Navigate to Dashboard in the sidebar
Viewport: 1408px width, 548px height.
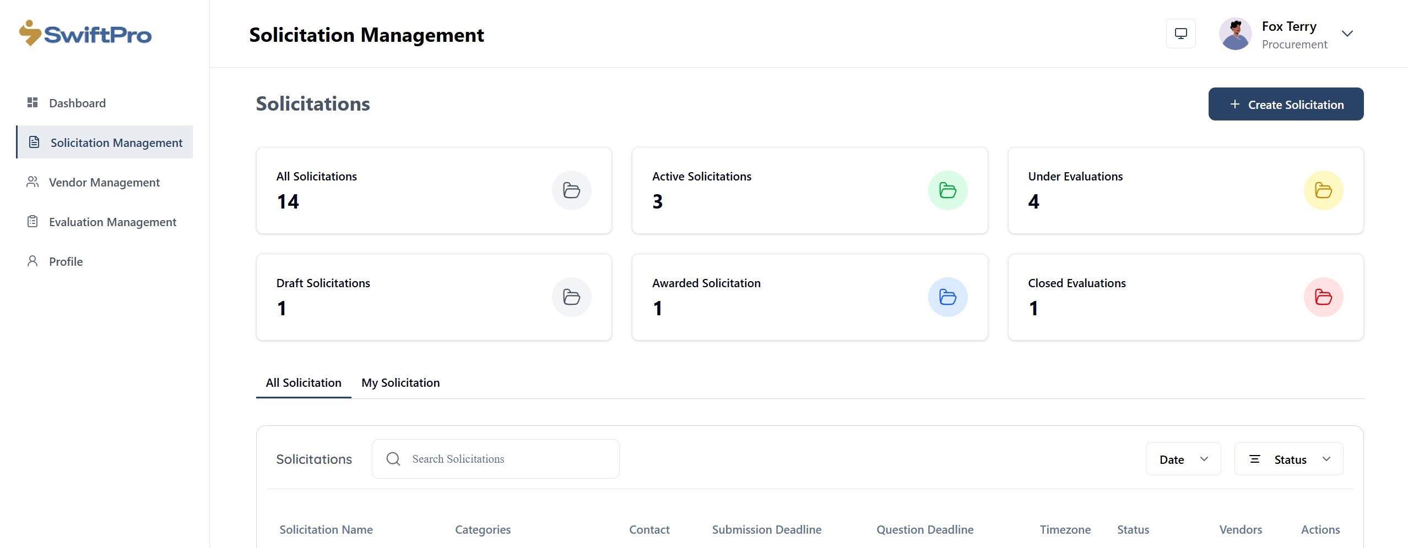[77, 103]
